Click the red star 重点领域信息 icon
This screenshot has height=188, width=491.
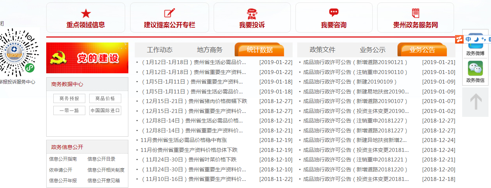click(x=86, y=13)
